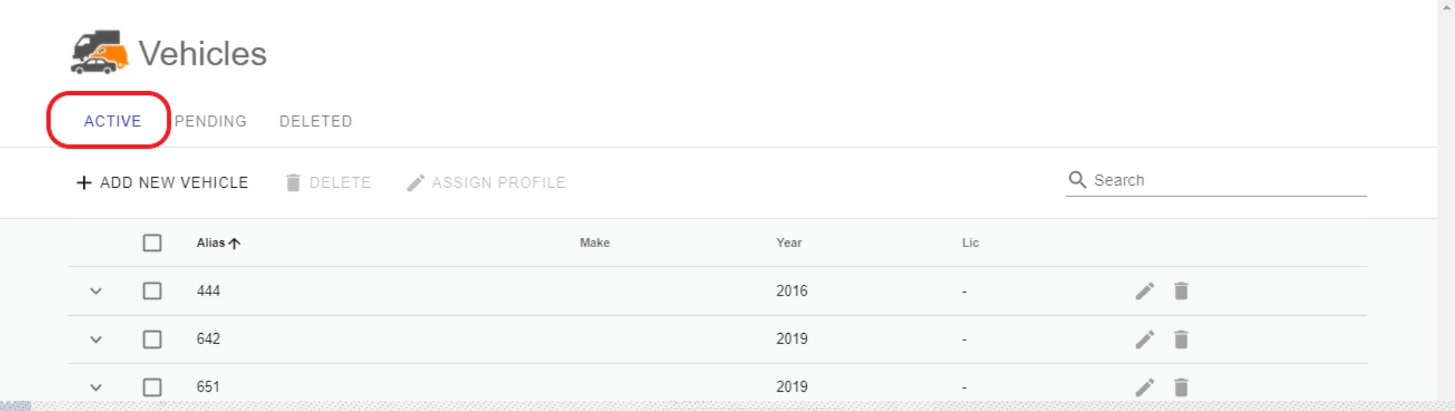Click the trash icon for vehicle 444
Viewport: 1455px width, 411px height.
pyautogui.click(x=1181, y=291)
